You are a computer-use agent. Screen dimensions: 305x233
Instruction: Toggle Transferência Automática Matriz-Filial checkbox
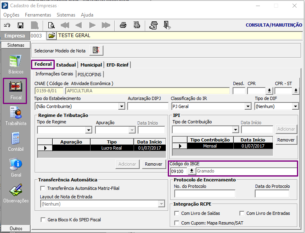(43, 188)
